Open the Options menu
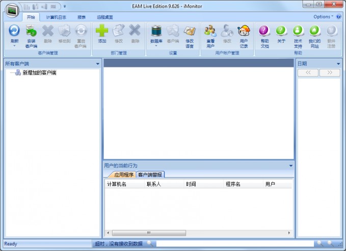The height and width of the screenshot is (251, 346). pos(323,17)
